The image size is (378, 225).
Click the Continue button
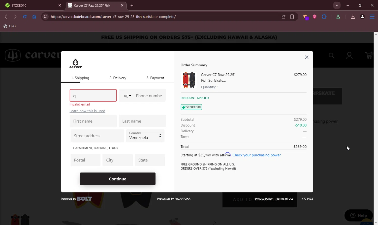118,179
